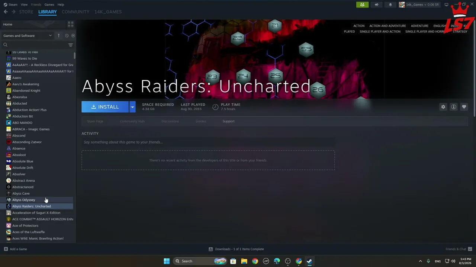476x267 pixels.
Task: Open the Games menu
Action: (x=49, y=4)
